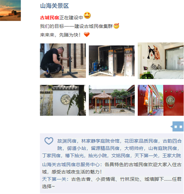Screen dimensions: 184x194
Task: Open photo of white wall with round plaque
Action: coord(63,100)
